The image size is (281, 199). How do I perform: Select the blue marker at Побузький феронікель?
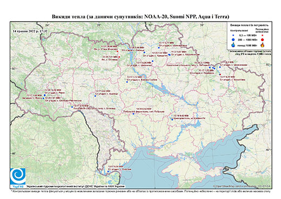pyautogui.click(x=133, y=114)
